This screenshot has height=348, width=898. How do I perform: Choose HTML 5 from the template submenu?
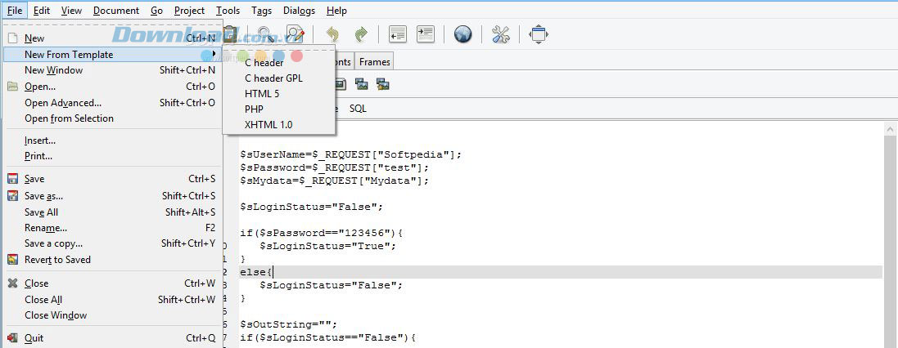[x=262, y=93]
